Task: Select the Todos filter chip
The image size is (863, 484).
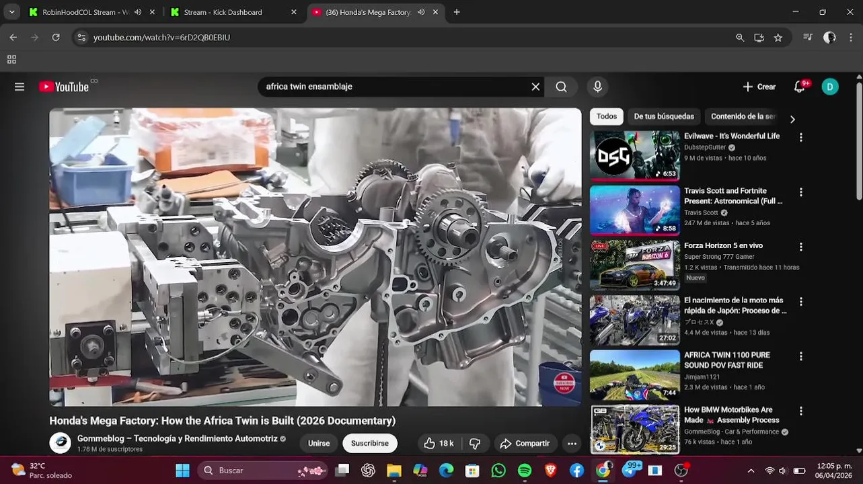Action: click(606, 116)
